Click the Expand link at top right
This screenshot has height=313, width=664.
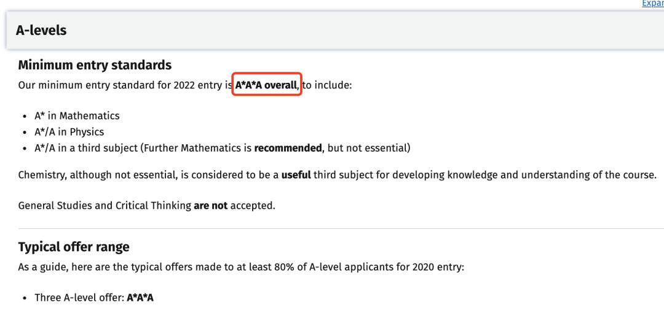652,4
